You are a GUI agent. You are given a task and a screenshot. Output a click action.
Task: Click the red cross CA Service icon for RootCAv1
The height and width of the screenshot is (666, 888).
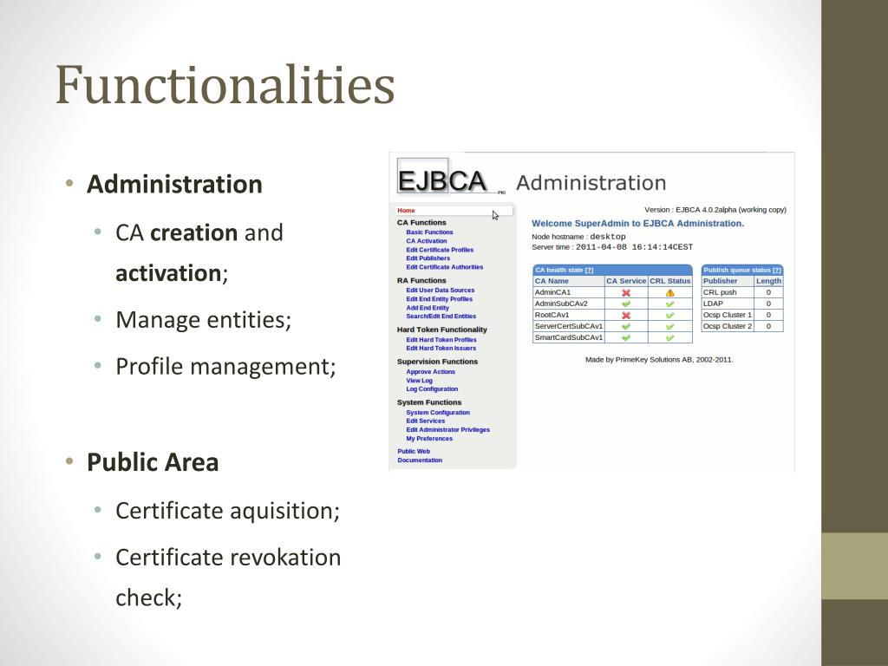[x=626, y=316]
